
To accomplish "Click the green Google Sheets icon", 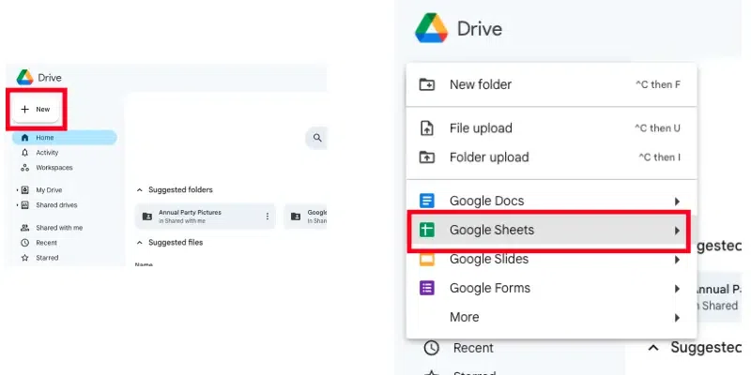I will [x=427, y=230].
